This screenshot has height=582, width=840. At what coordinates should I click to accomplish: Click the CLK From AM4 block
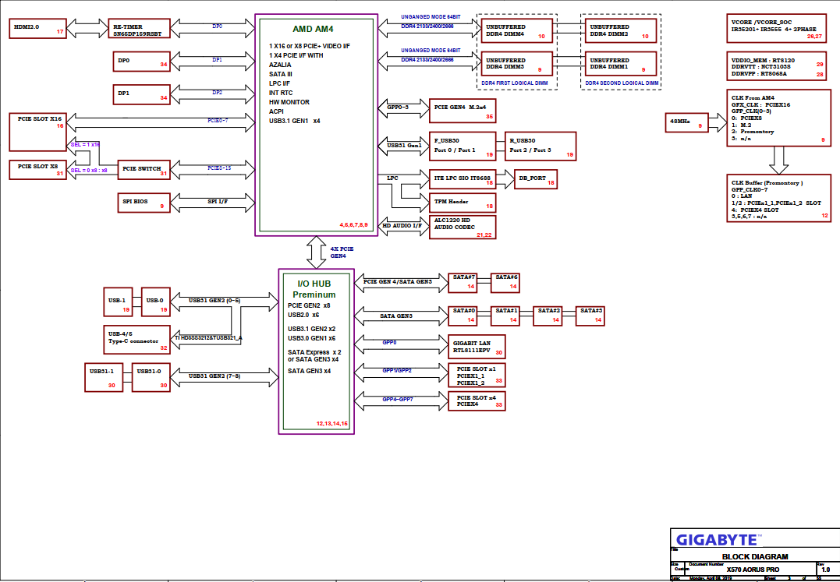click(x=778, y=118)
